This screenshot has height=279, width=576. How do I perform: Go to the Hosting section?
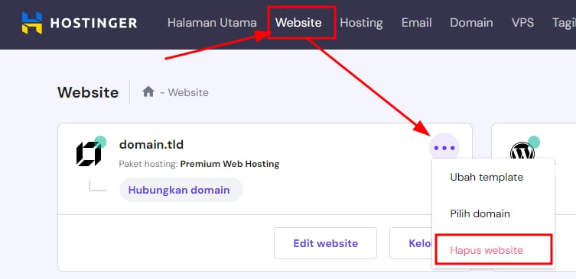pos(361,23)
